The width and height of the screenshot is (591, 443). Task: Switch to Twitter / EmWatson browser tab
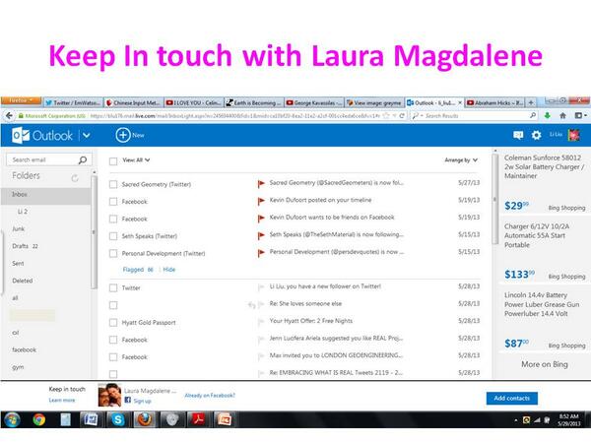[x=74, y=102]
